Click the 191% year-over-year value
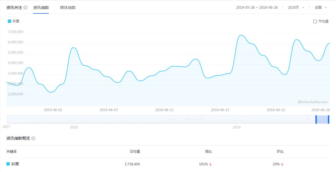 (203, 164)
